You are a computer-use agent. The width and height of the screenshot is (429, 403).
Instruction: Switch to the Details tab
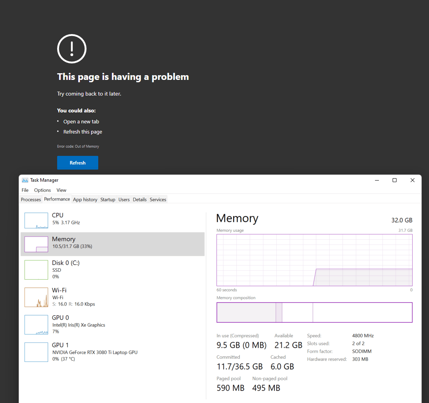click(x=140, y=200)
